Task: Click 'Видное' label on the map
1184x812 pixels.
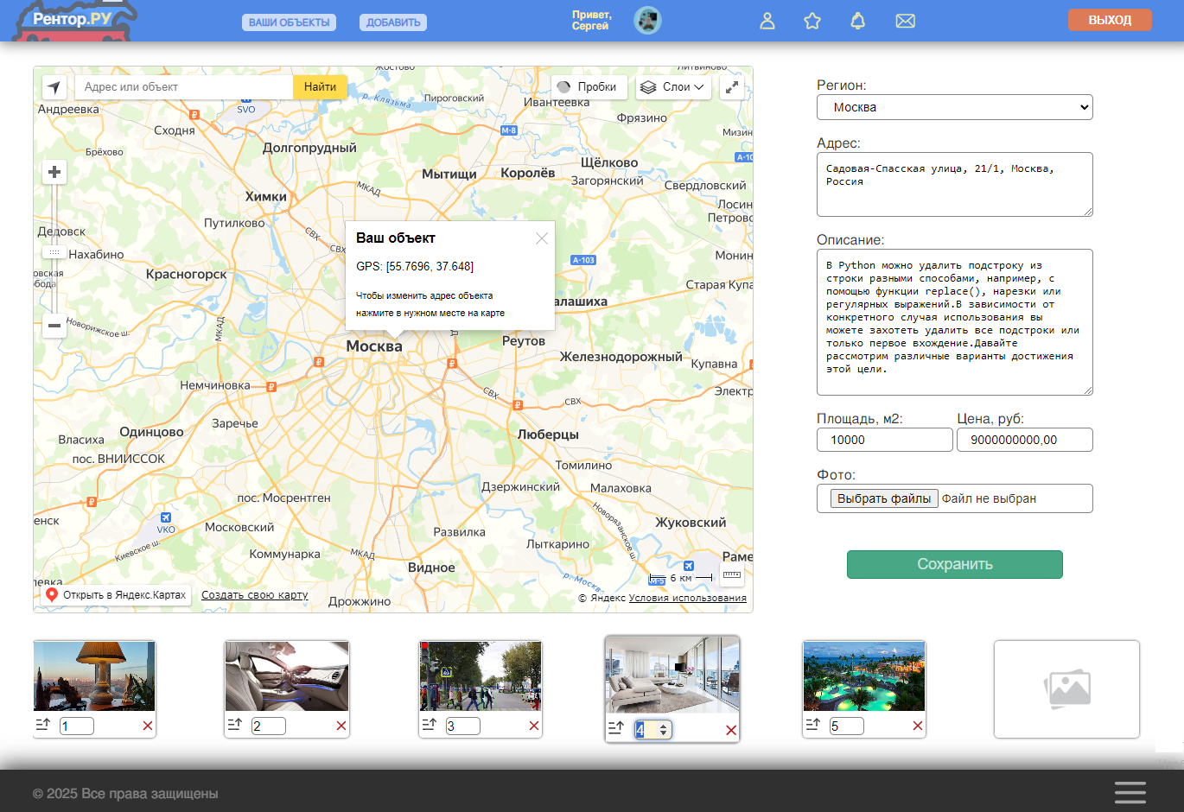Action: [x=431, y=568]
